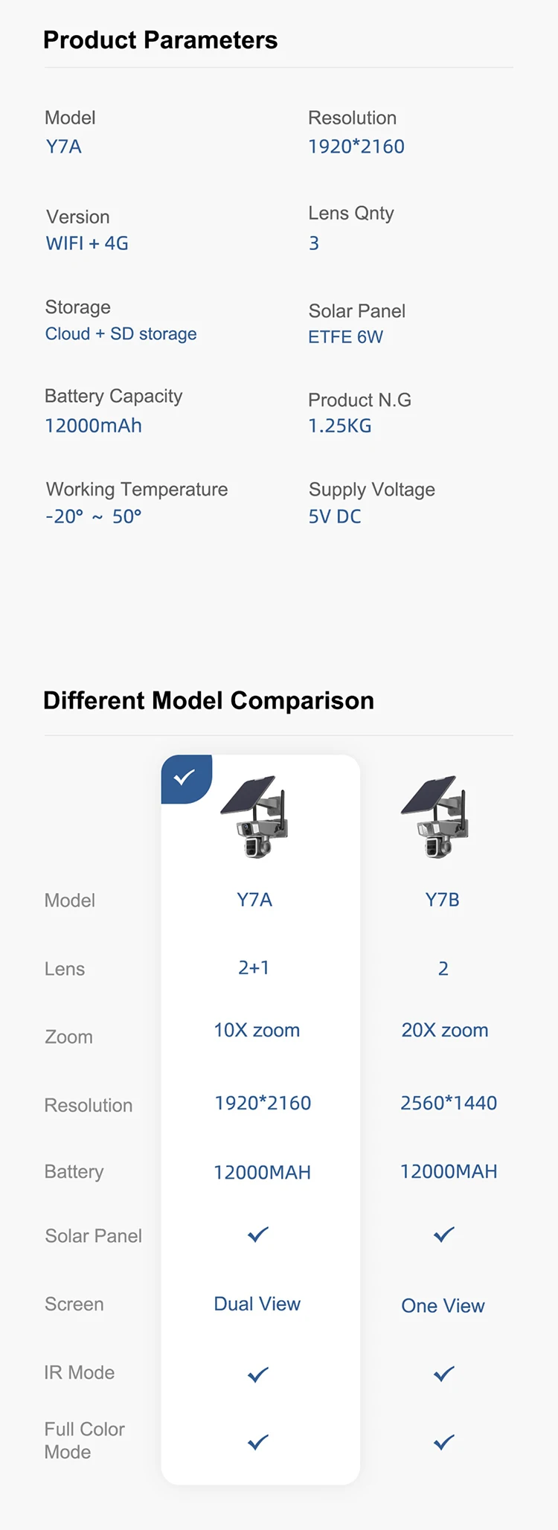Click the Product Parameters heading
The height and width of the screenshot is (1530, 558).
160,39
